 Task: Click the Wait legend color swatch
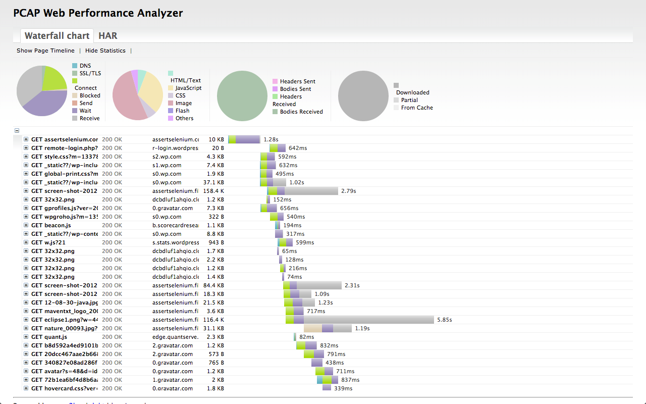[75, 111]
